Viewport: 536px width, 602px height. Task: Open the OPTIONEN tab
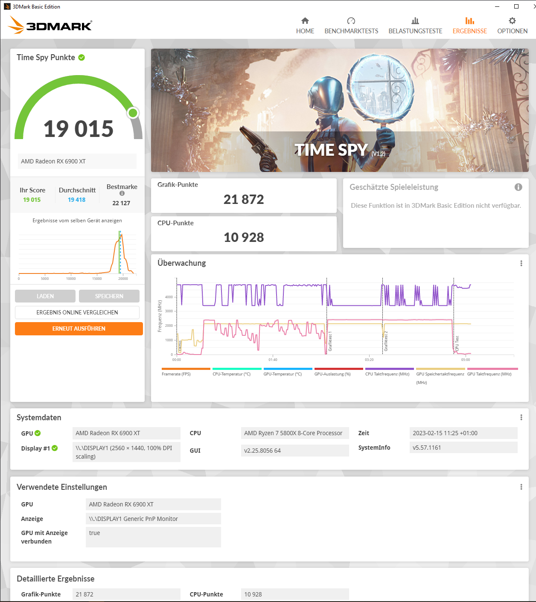pyautogui.click(x=512, y=26)
